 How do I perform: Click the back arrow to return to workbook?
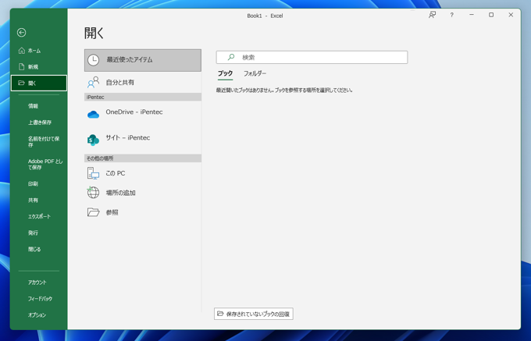tap(21, 33)
